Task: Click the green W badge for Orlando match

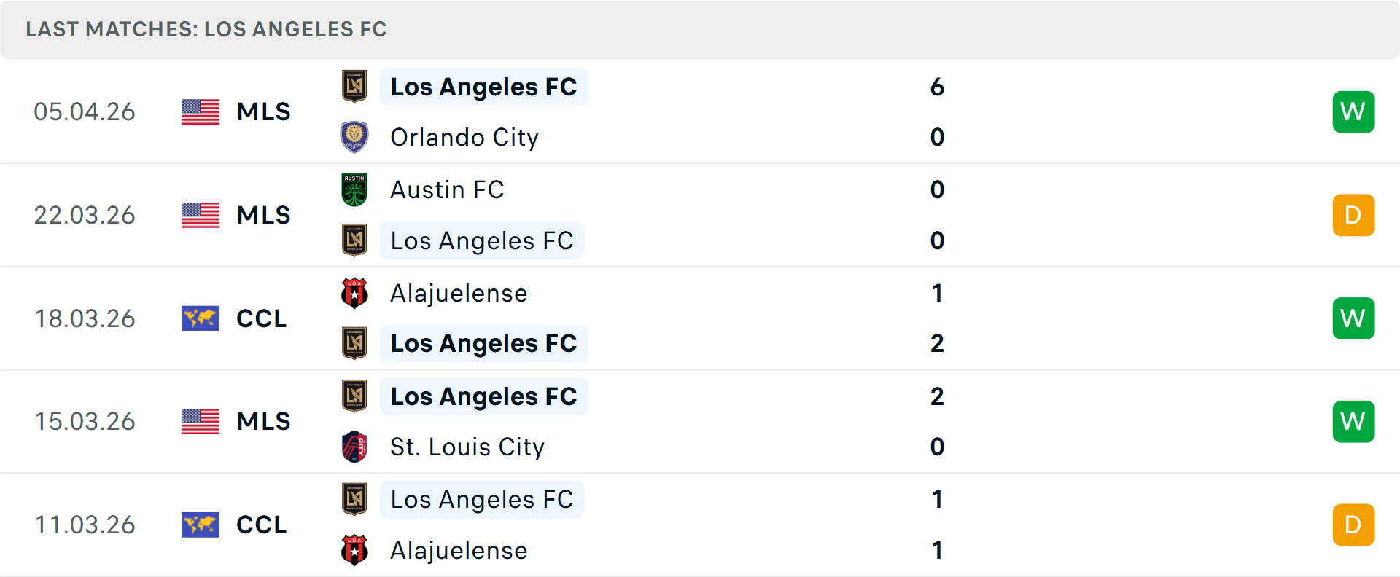Action: pos(1353,111)
